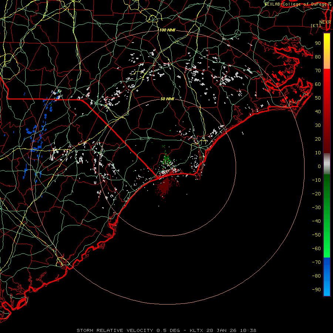
Task: Click the "50 NMI" range ring label
Action: [x=167, y=99]
